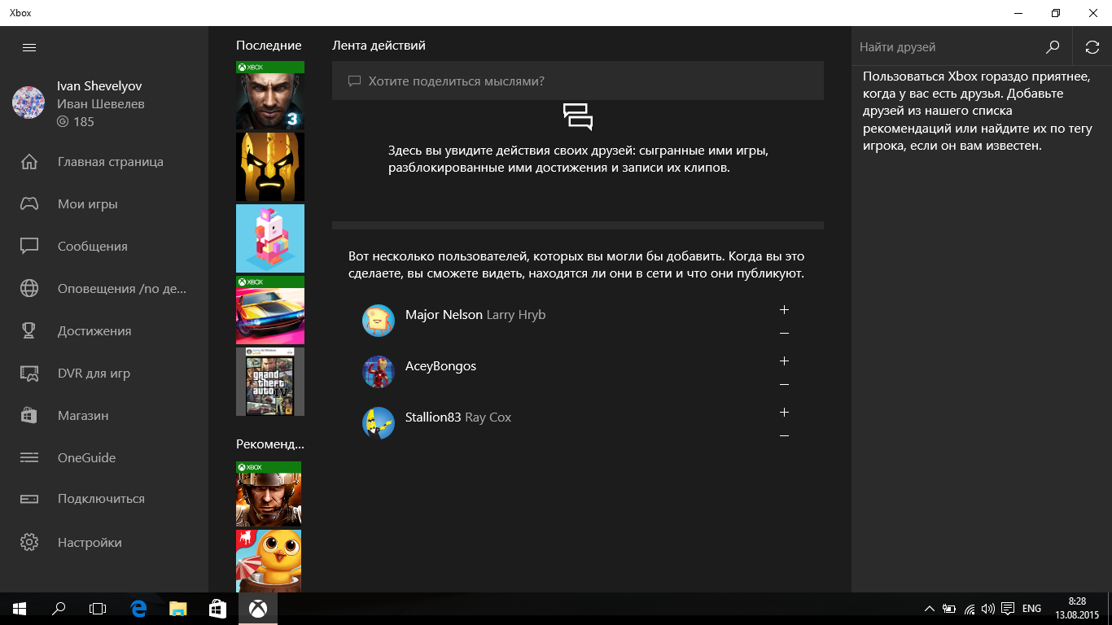The image size is (1112, 625).
Task: Remove AceyBongos suggestion with minus
Action: click(x=784, y=385)
